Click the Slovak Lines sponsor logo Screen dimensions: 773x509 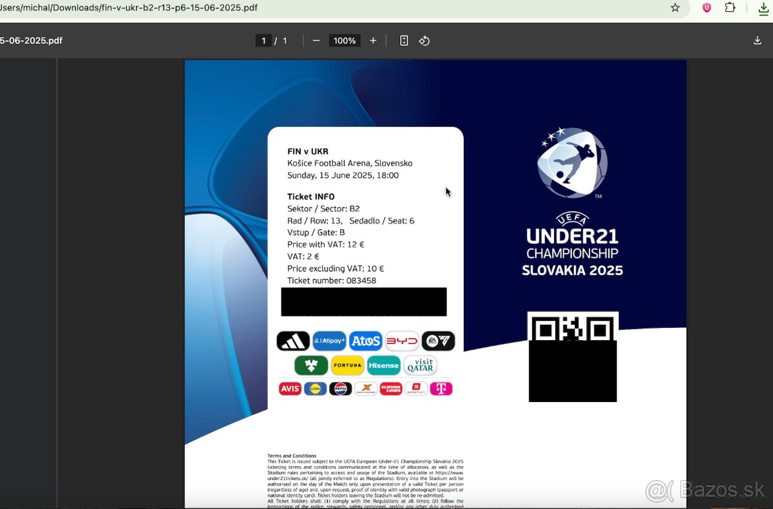[391, 389]
